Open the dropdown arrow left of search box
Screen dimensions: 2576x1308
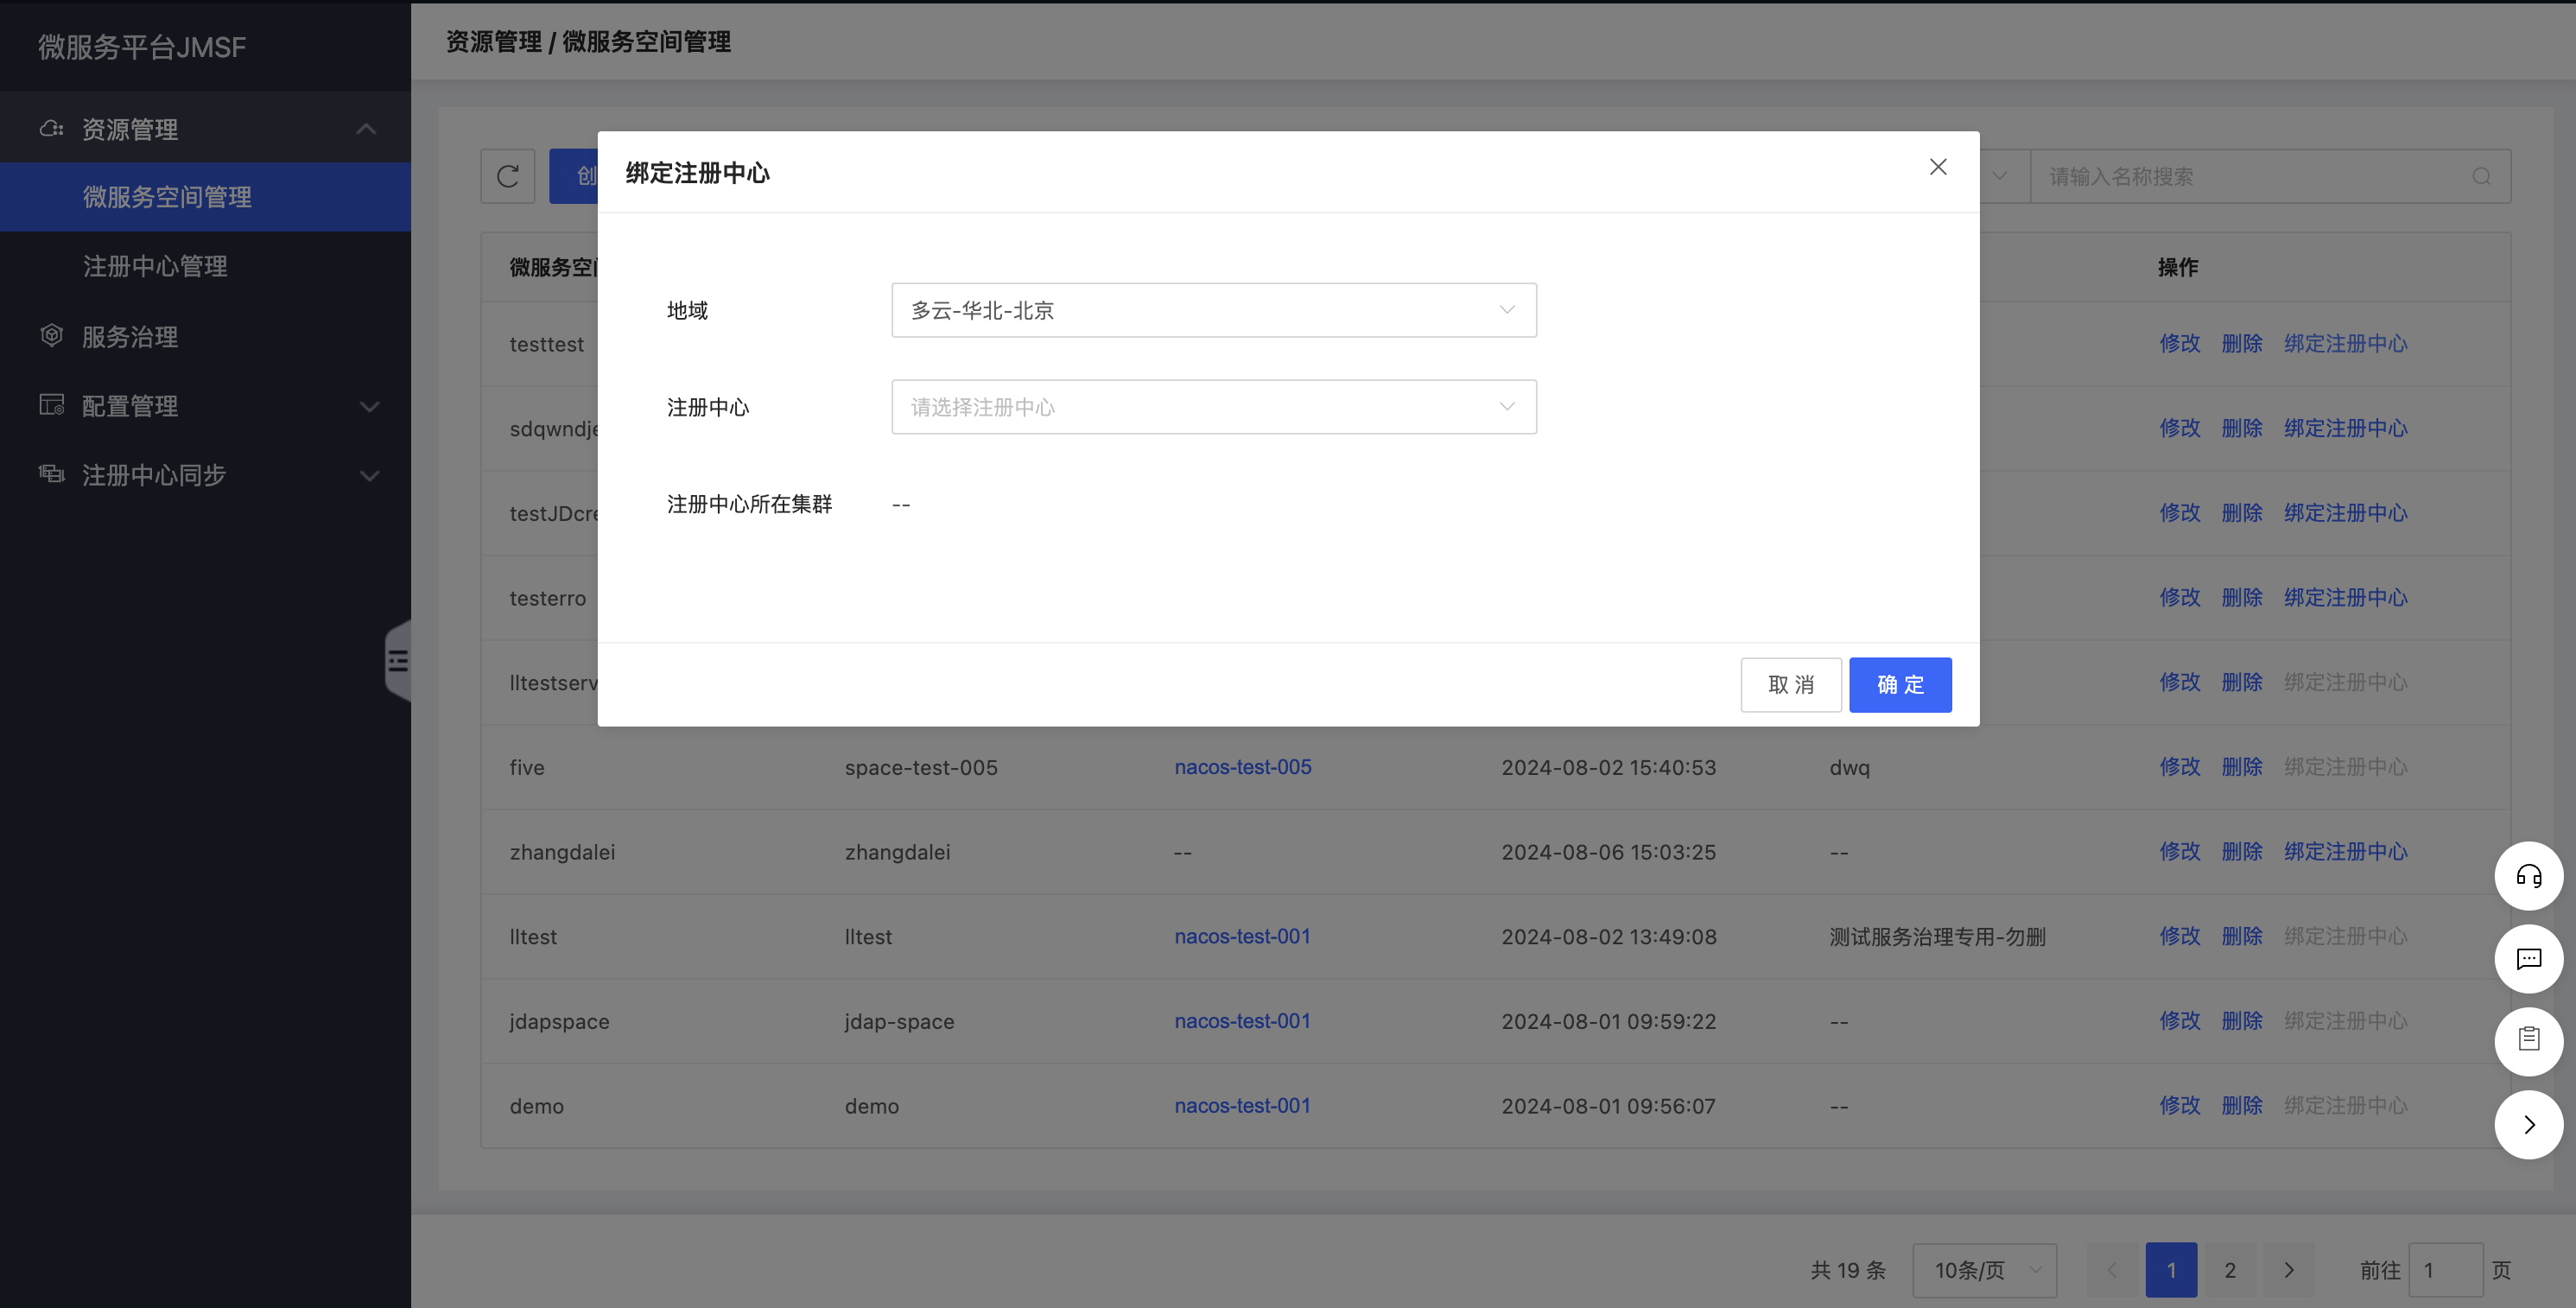click(x=1999, y=176)
